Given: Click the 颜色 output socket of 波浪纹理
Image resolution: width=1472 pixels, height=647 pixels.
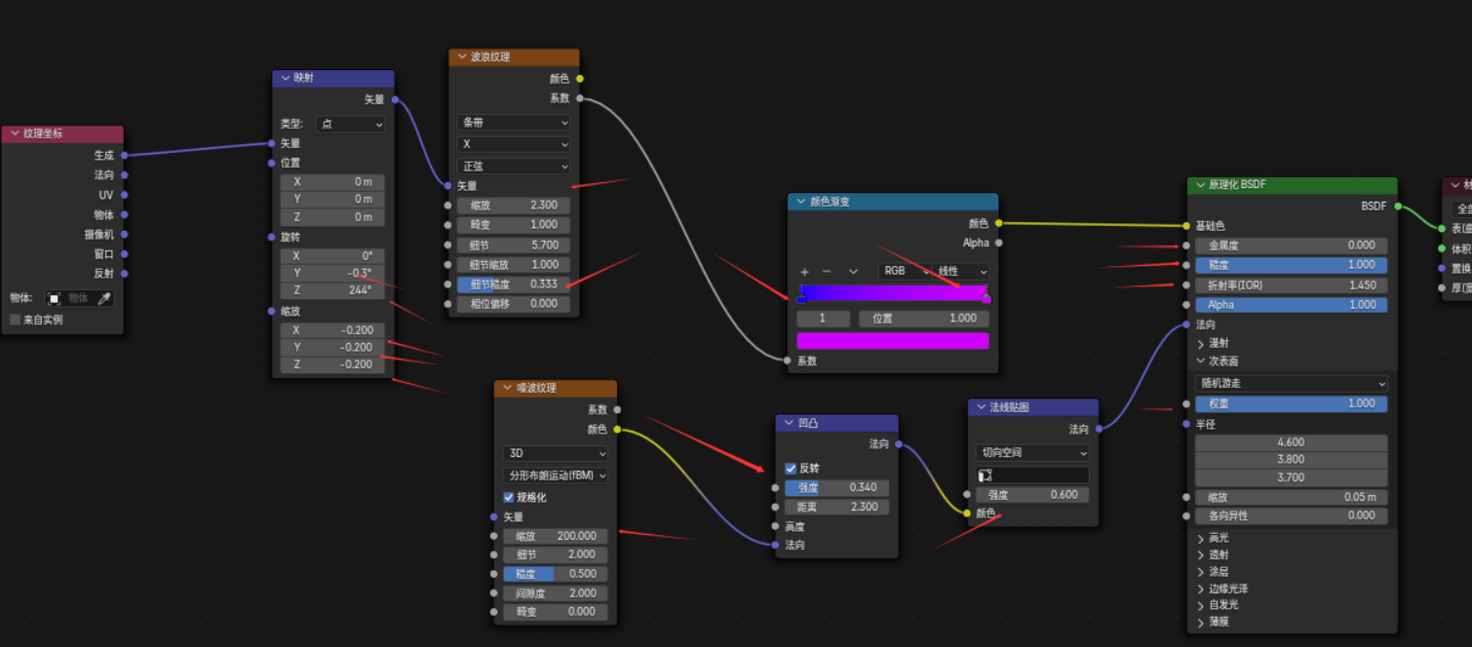Looking at the screenshot, I should (x=580, y=78).
